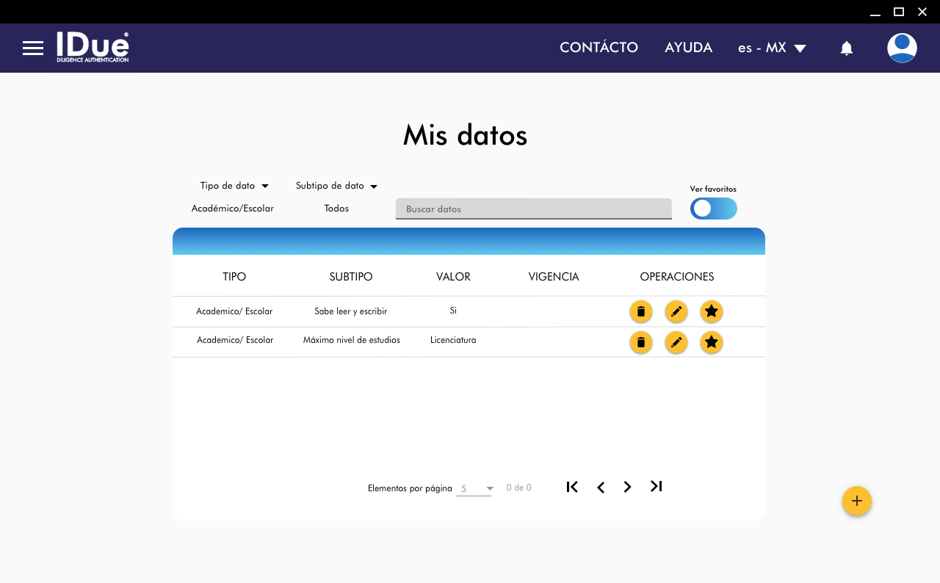Delete the 'Sabe leer y escribir' row

point(640,311)
